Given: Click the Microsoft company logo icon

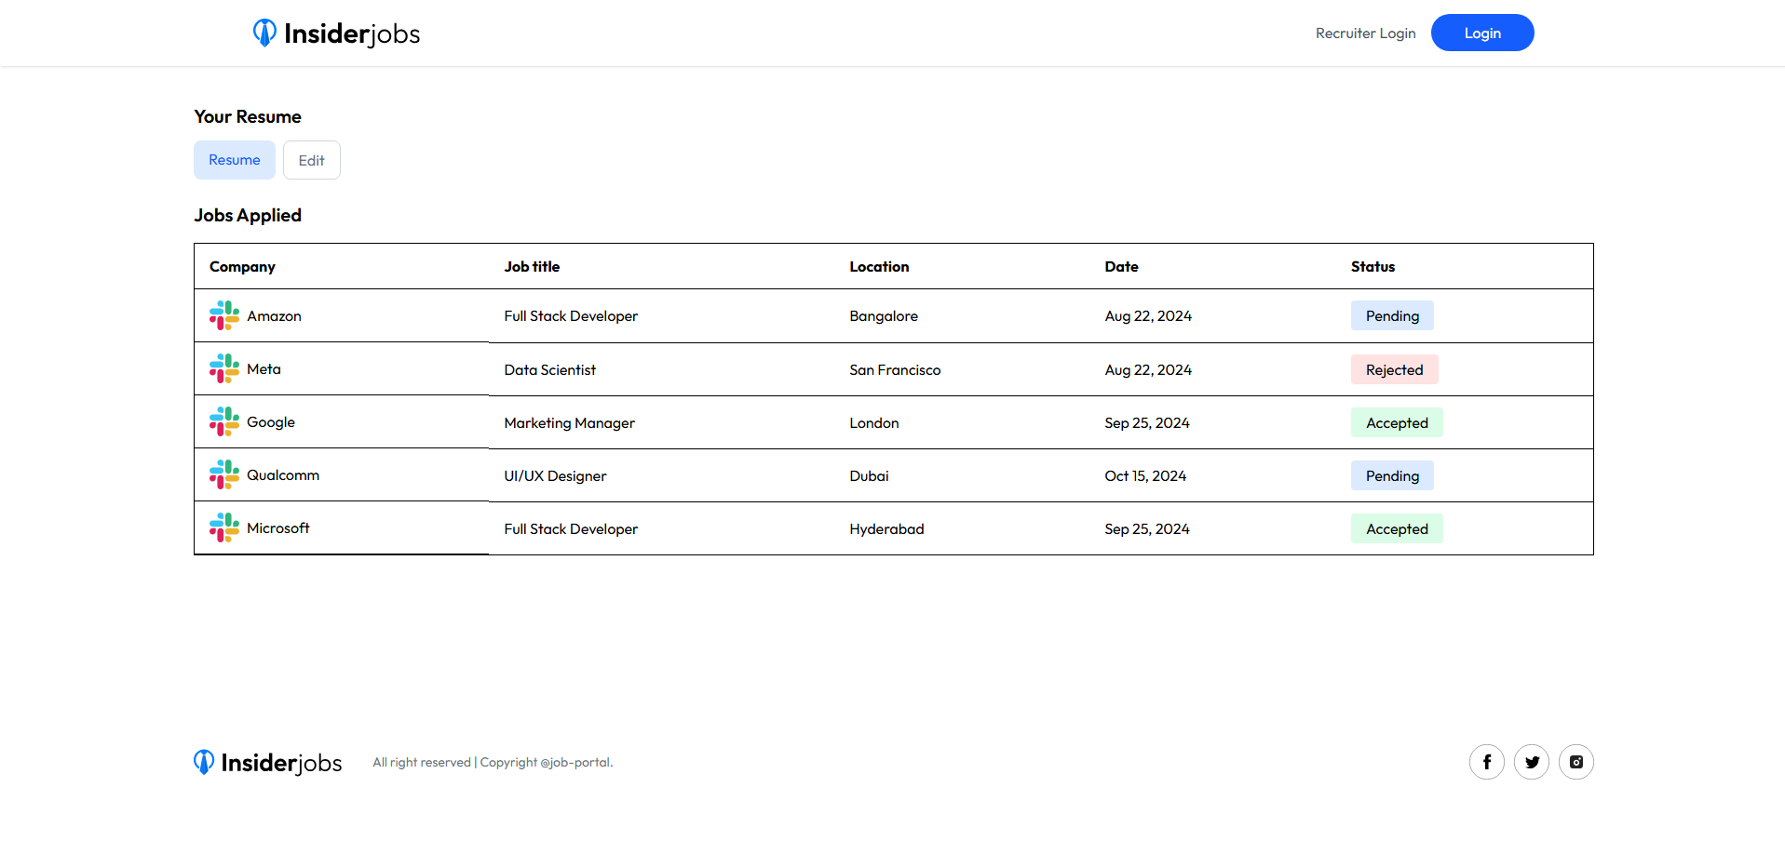Looking at the screenshot, I should tap(224, 527).
